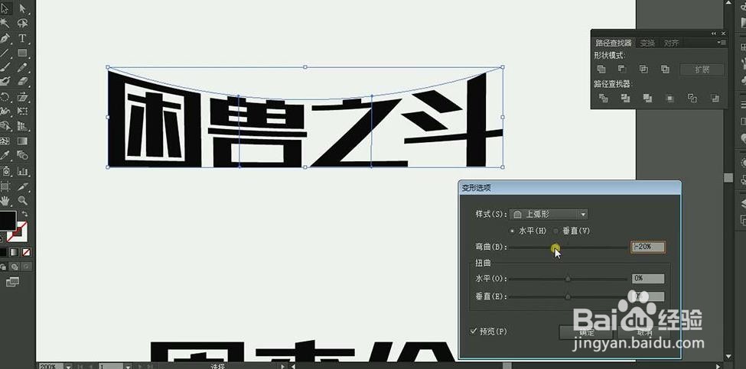Screen dimensions: 746x369
Task: Swap fill and stroke arrows icon
Action: point(24,214)
